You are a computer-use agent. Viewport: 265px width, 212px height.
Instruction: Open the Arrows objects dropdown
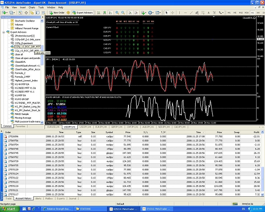[x=223, y=13]
